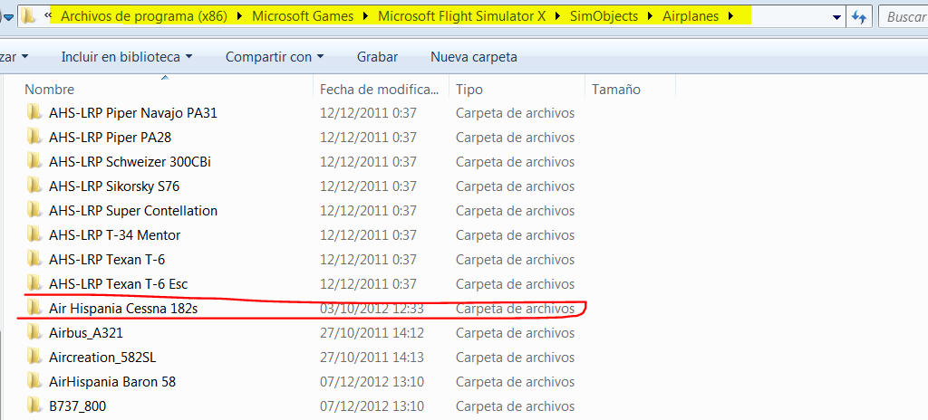
Task: Click the B737_800 folder icon
Action: 34,406
